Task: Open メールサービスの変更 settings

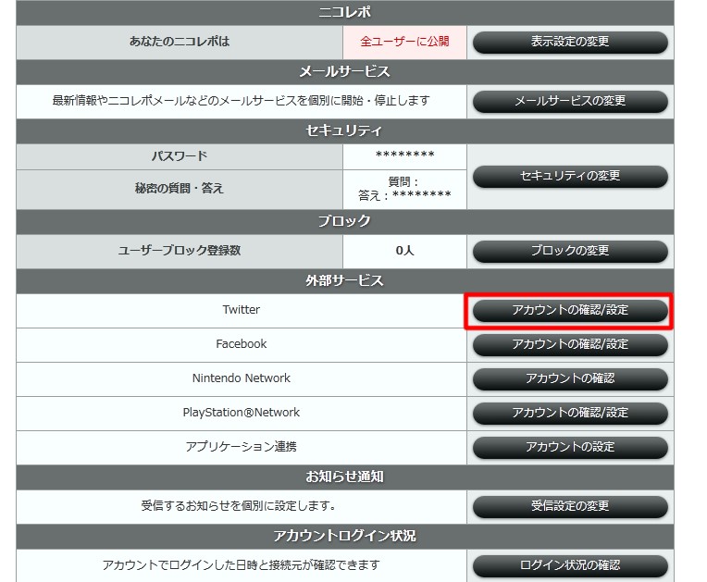Action: (569, 101)
